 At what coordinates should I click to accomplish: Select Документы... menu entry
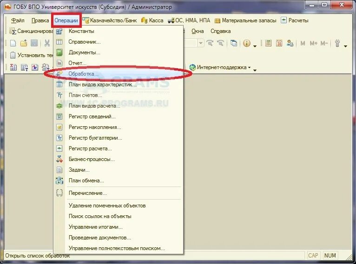(119, 52)
